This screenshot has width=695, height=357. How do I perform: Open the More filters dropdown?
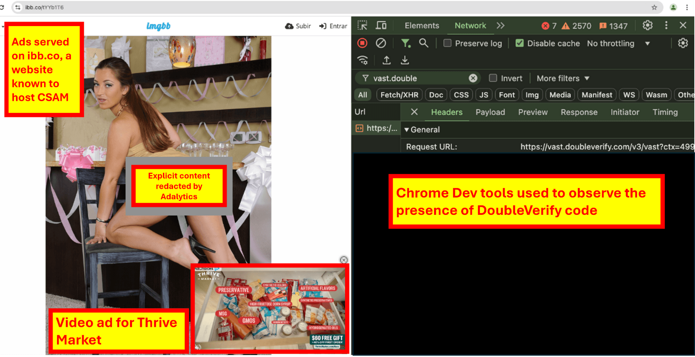(563, 78)
